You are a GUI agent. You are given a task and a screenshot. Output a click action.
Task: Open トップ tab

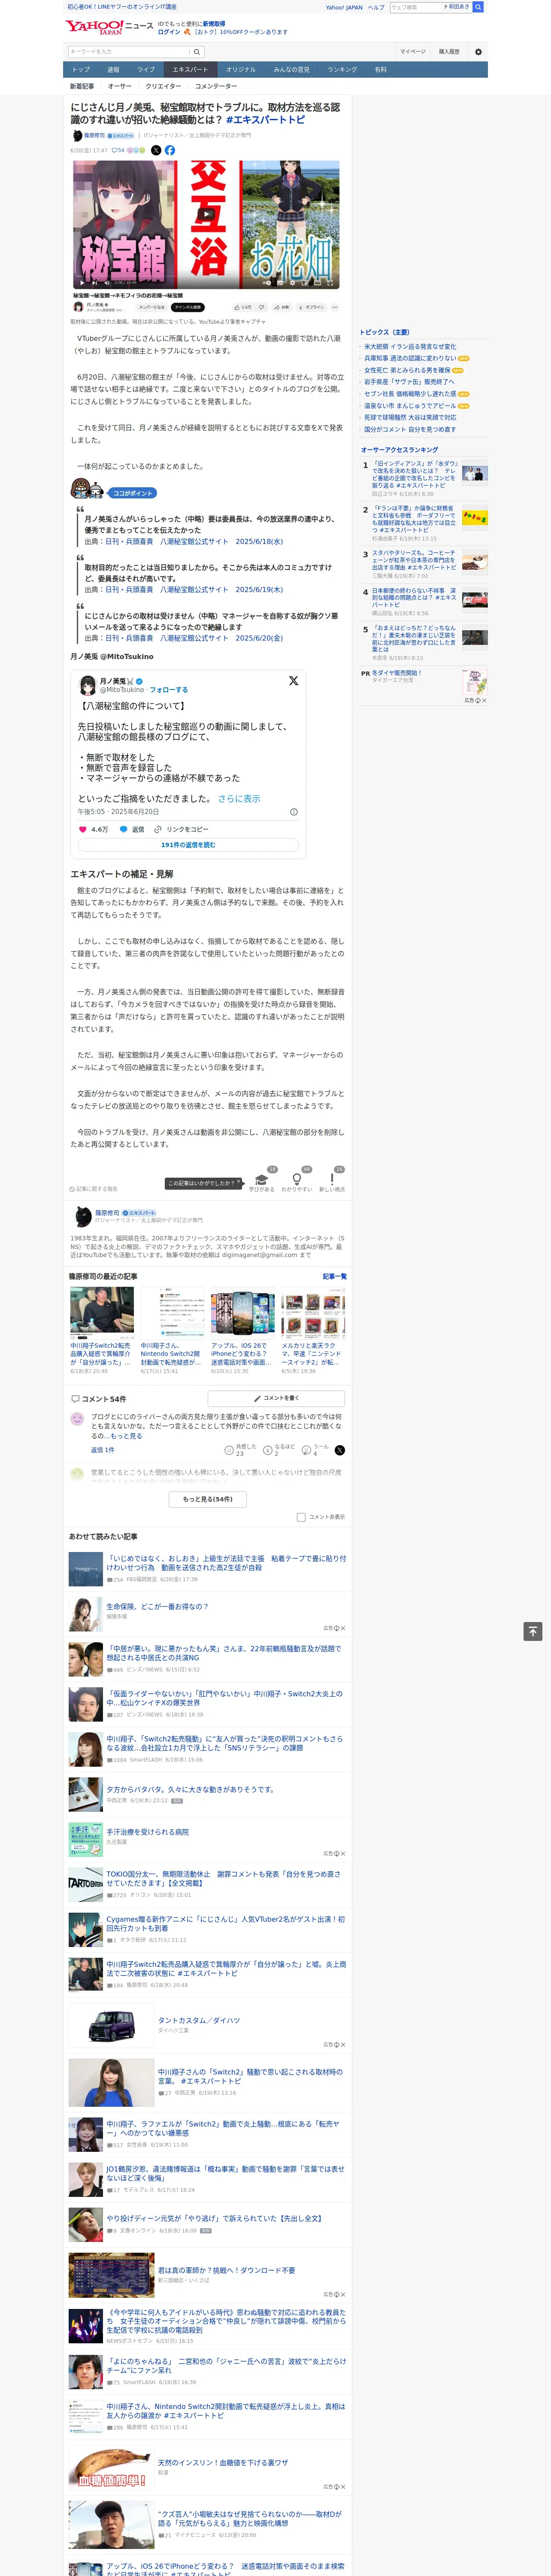point(81,70)
